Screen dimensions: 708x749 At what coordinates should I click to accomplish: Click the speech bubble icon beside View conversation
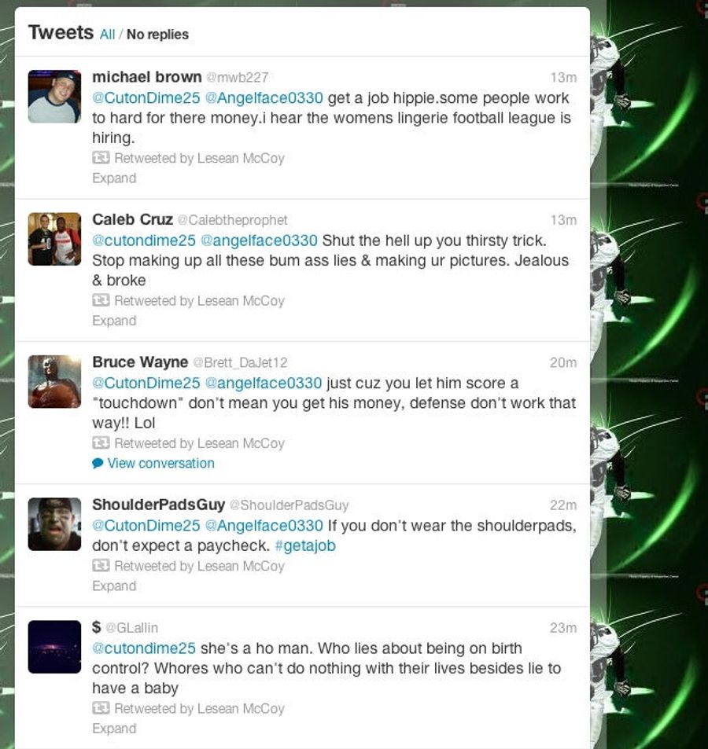click(x=98, y=463)
